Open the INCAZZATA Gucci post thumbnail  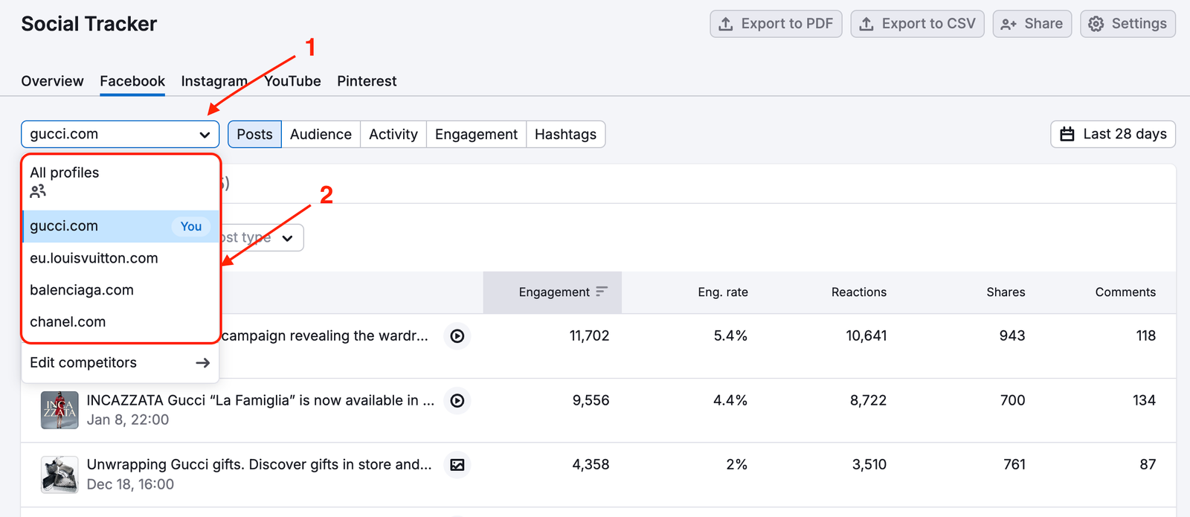59,410
